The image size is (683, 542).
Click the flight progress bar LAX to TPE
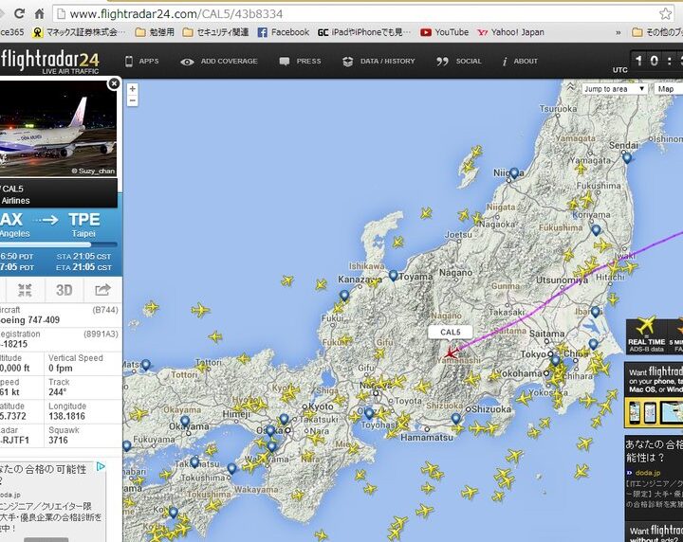[x=57, y=244]
